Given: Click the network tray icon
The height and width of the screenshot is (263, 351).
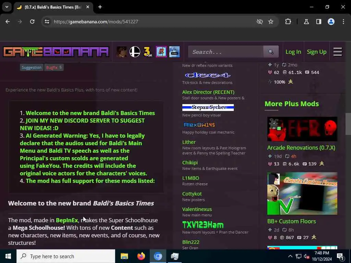Looking at the screenshot, I should [299, 256].
